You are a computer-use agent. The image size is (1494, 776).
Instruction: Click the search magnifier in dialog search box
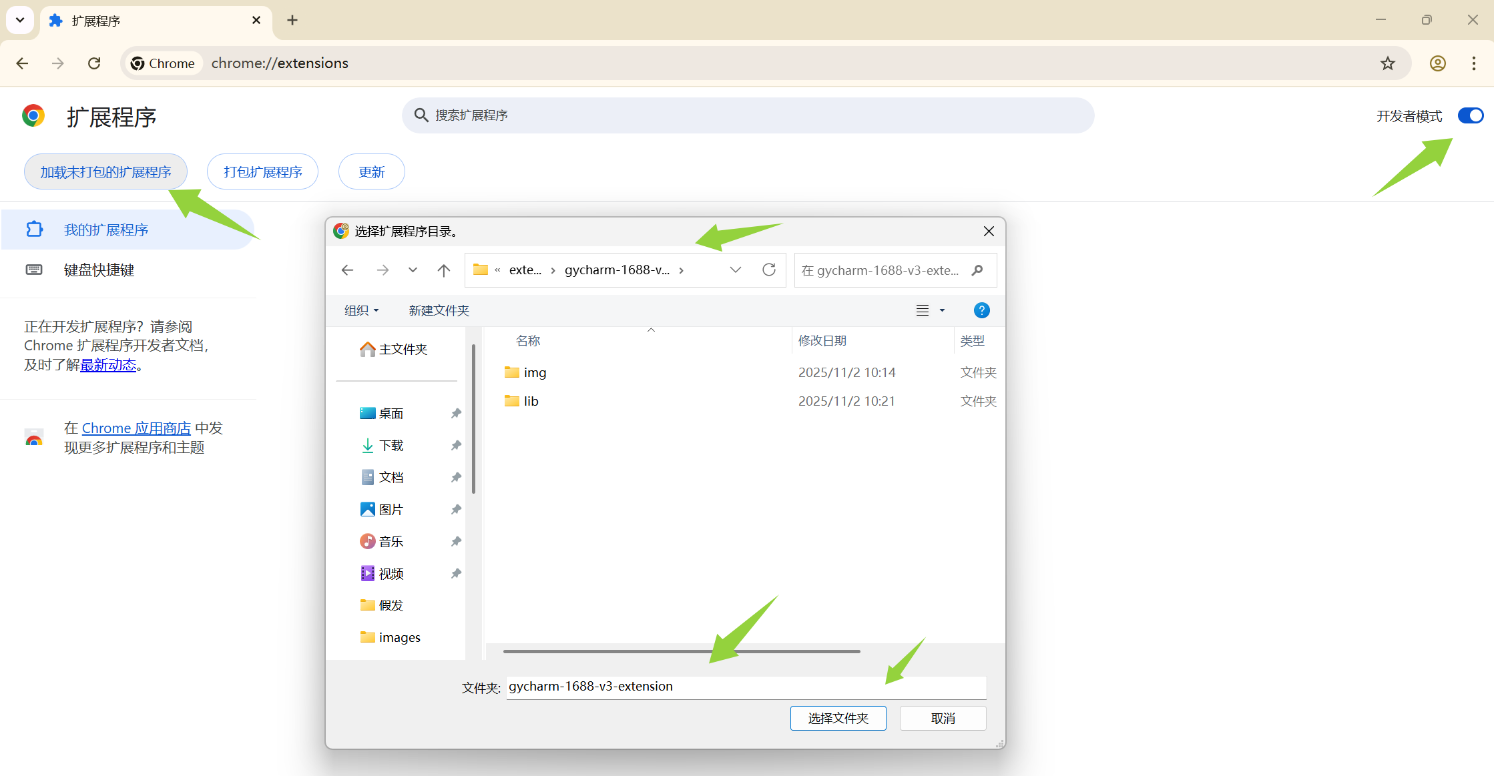click(977, 270)
